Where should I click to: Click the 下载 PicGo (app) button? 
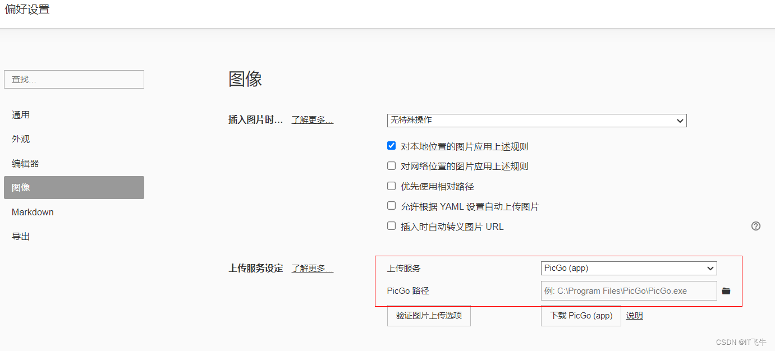tap(581, 316)
